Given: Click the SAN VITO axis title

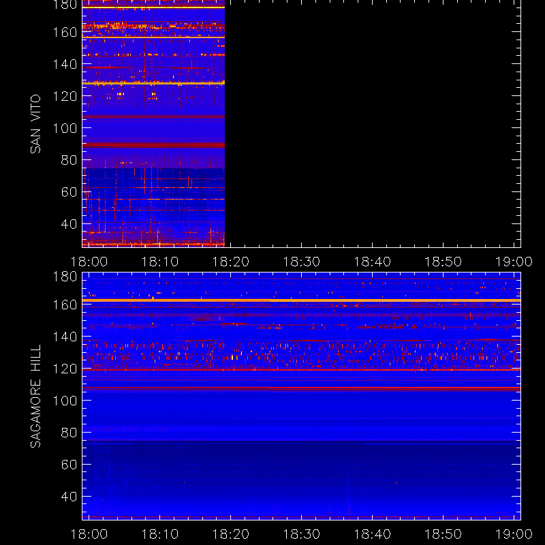Looking at the screenshot, I should pos(35,124).
